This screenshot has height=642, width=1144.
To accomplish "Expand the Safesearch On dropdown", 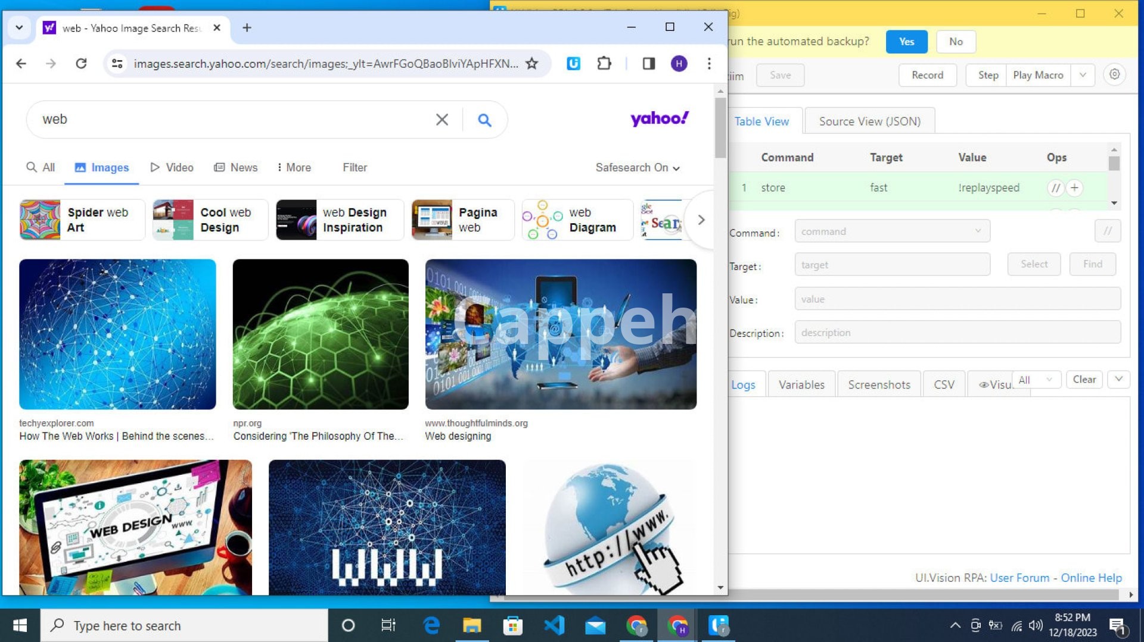I will click(x=637, y=168).
